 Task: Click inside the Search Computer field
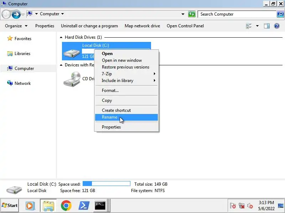[237, 14]
